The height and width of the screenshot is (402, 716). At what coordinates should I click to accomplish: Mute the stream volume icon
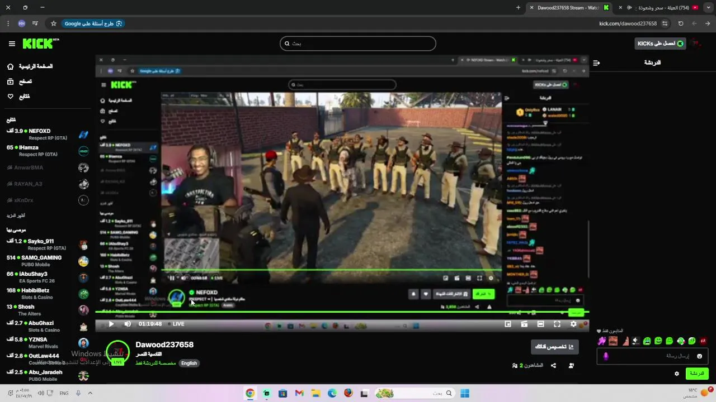point(128,324)
